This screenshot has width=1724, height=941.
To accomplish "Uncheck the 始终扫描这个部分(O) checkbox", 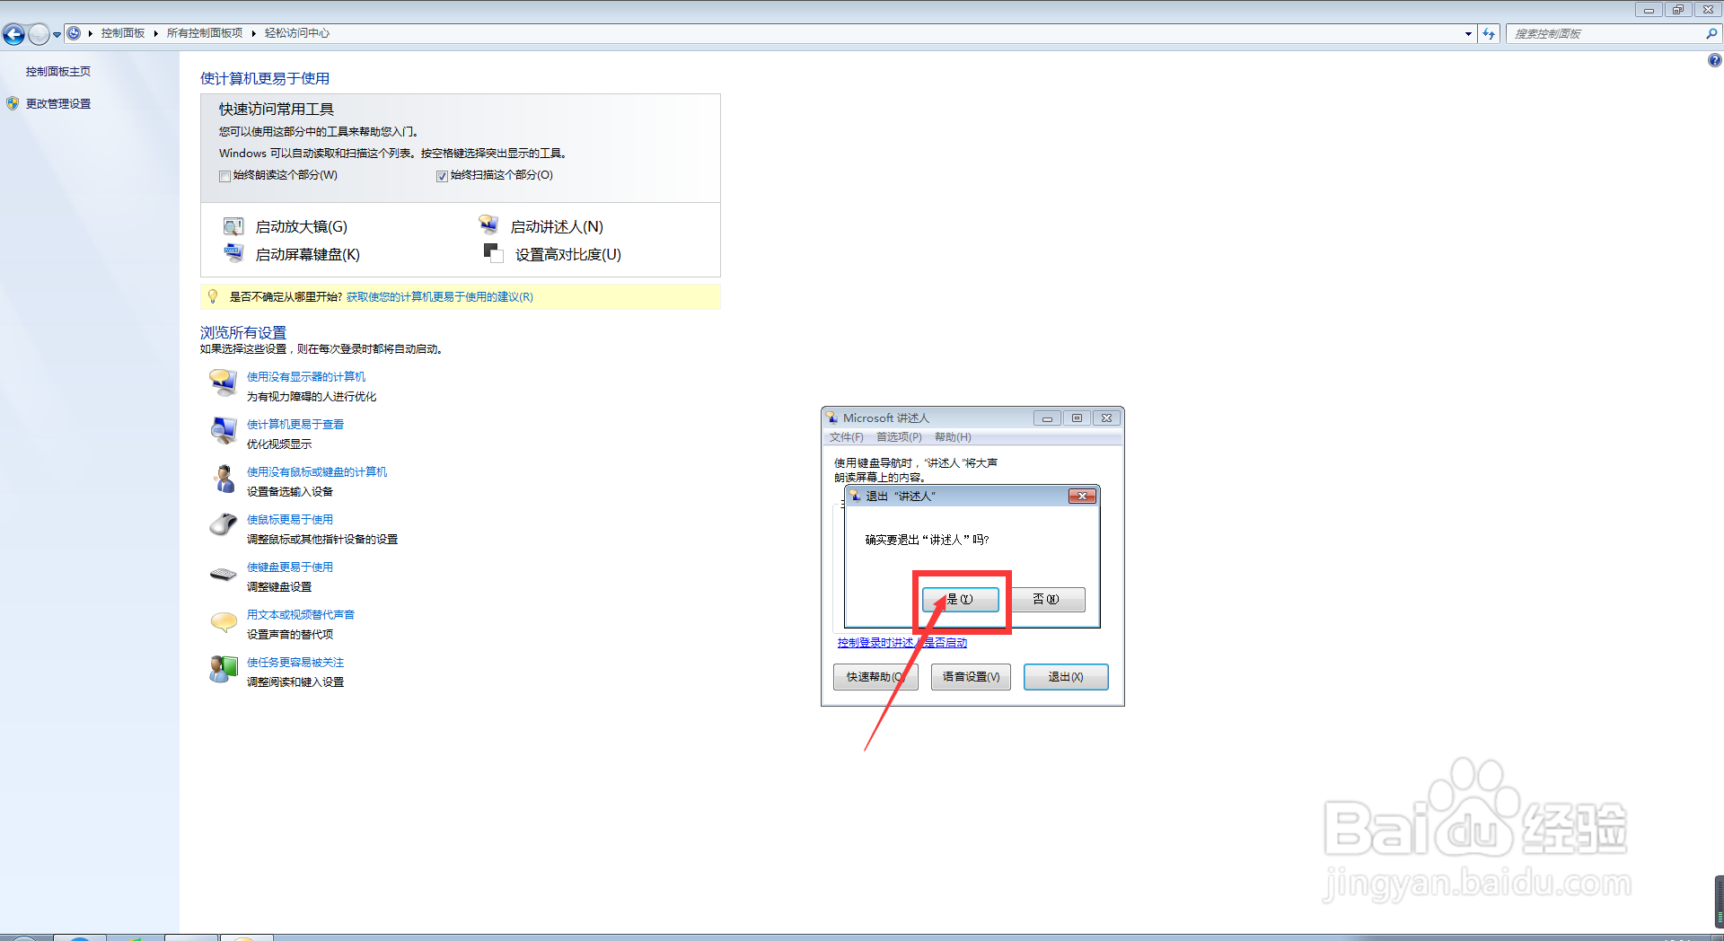I will tap(442, 176).
